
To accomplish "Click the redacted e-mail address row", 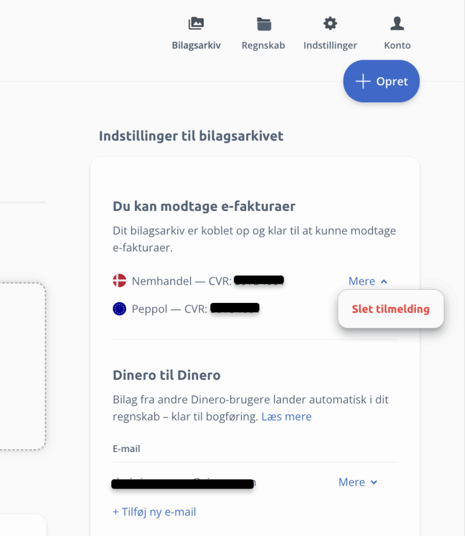I will click(183, 483).
